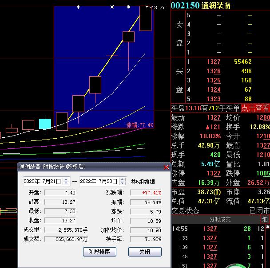Close the 时段统计 dialog with red X
The width and height of the screenshot is (270, 268).
(166, 167)
